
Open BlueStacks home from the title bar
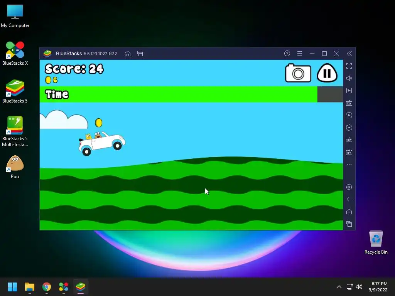128,54
